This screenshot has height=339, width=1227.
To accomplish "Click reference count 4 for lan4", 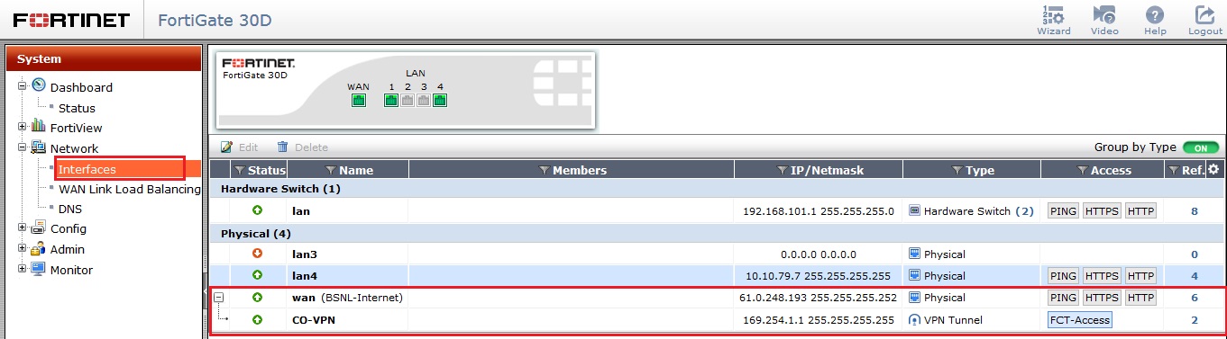I will (x=1194, y=276).
